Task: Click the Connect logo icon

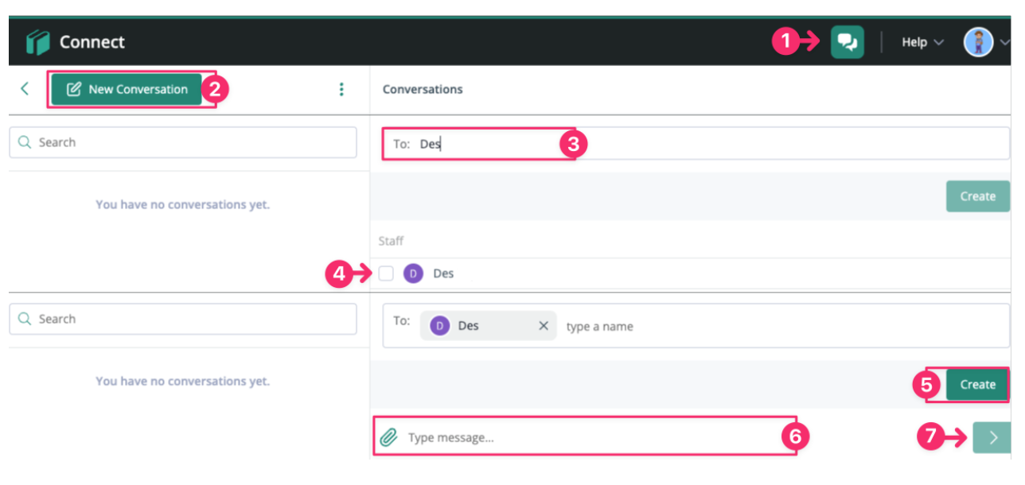Action: pos(37,42)
